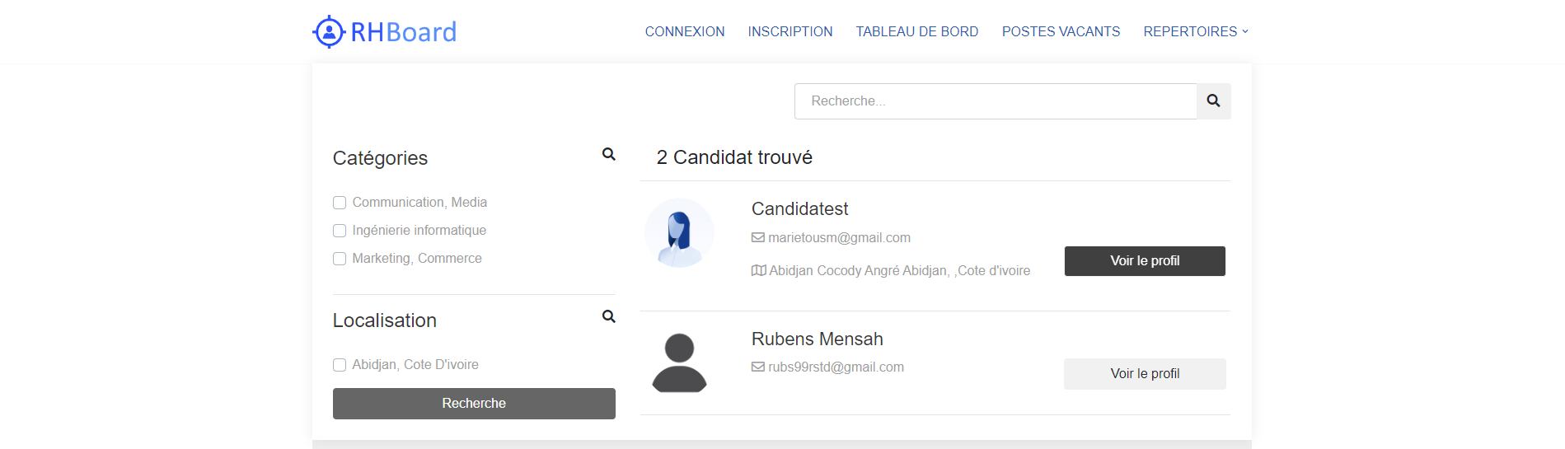Focus the Recherche... text input field
Image resolution: width=1565 pixels, height=449 pixels.
[x=995, y=101]
